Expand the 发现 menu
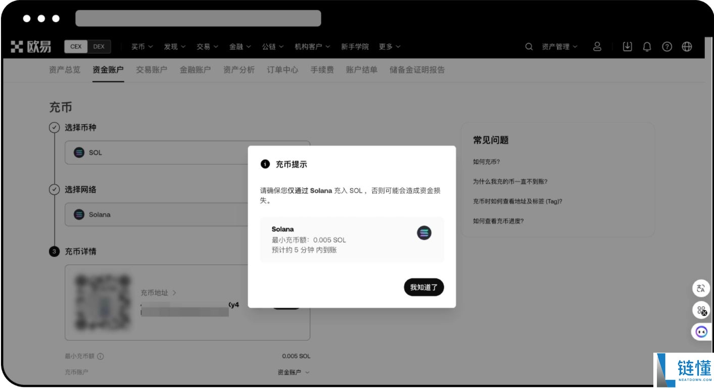 tap(175, 46)
